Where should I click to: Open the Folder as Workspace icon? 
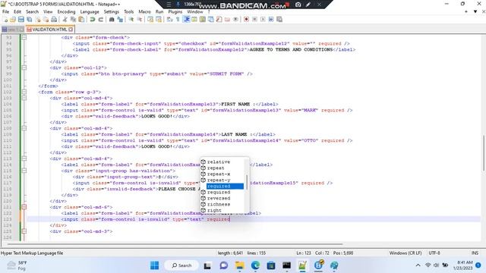pyautogui.click(x=227, y=20)
